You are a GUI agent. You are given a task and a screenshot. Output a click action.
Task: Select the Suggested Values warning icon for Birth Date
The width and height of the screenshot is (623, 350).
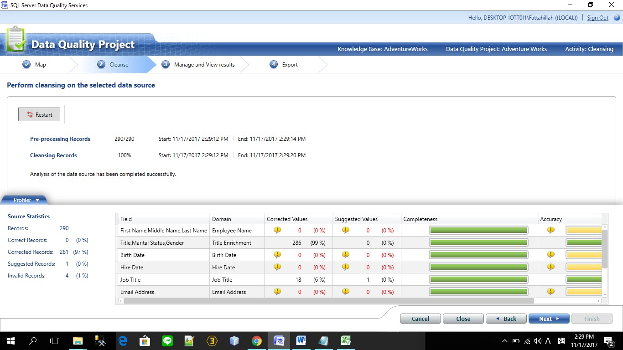click(x=346, y=255)
